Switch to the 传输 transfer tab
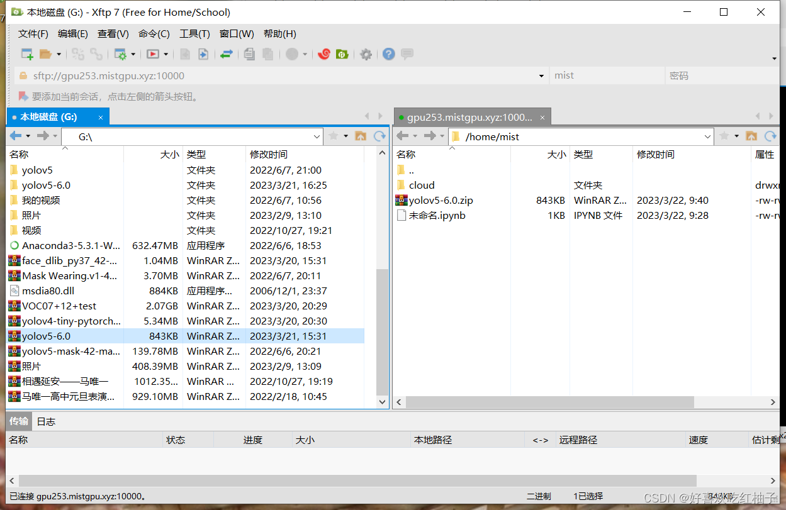The image size is (786, 510). [x=19, y=421]
